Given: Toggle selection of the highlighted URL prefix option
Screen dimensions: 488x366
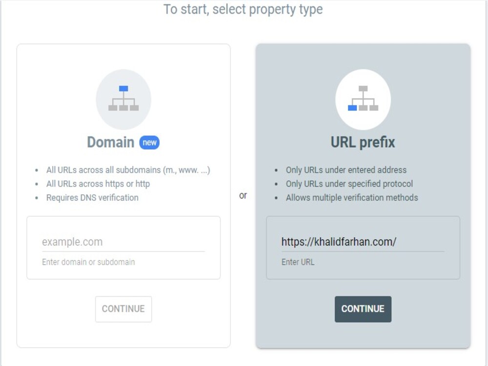Looking at the screenshot, I should (363, 195).
